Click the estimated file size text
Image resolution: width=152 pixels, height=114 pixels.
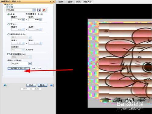click(36, 69)
